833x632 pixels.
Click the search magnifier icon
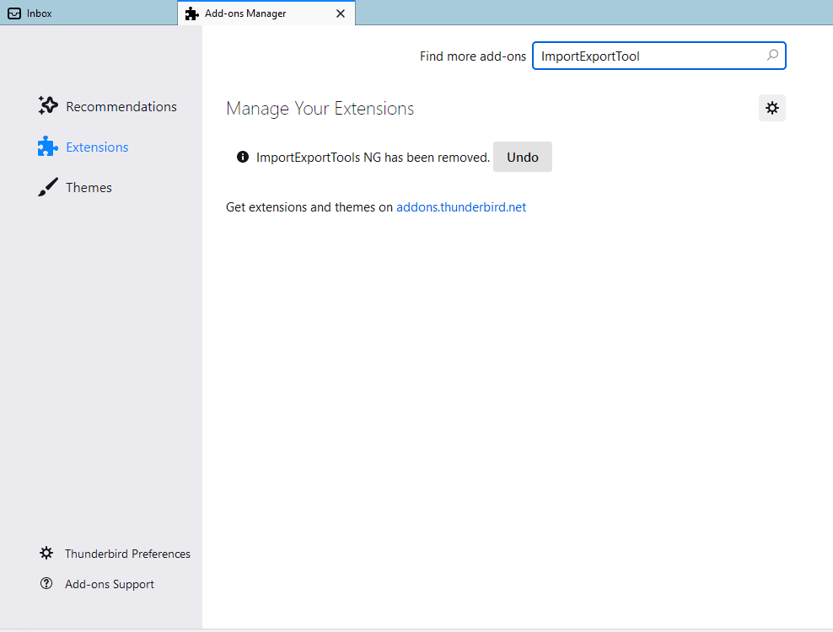click(772, 55)
